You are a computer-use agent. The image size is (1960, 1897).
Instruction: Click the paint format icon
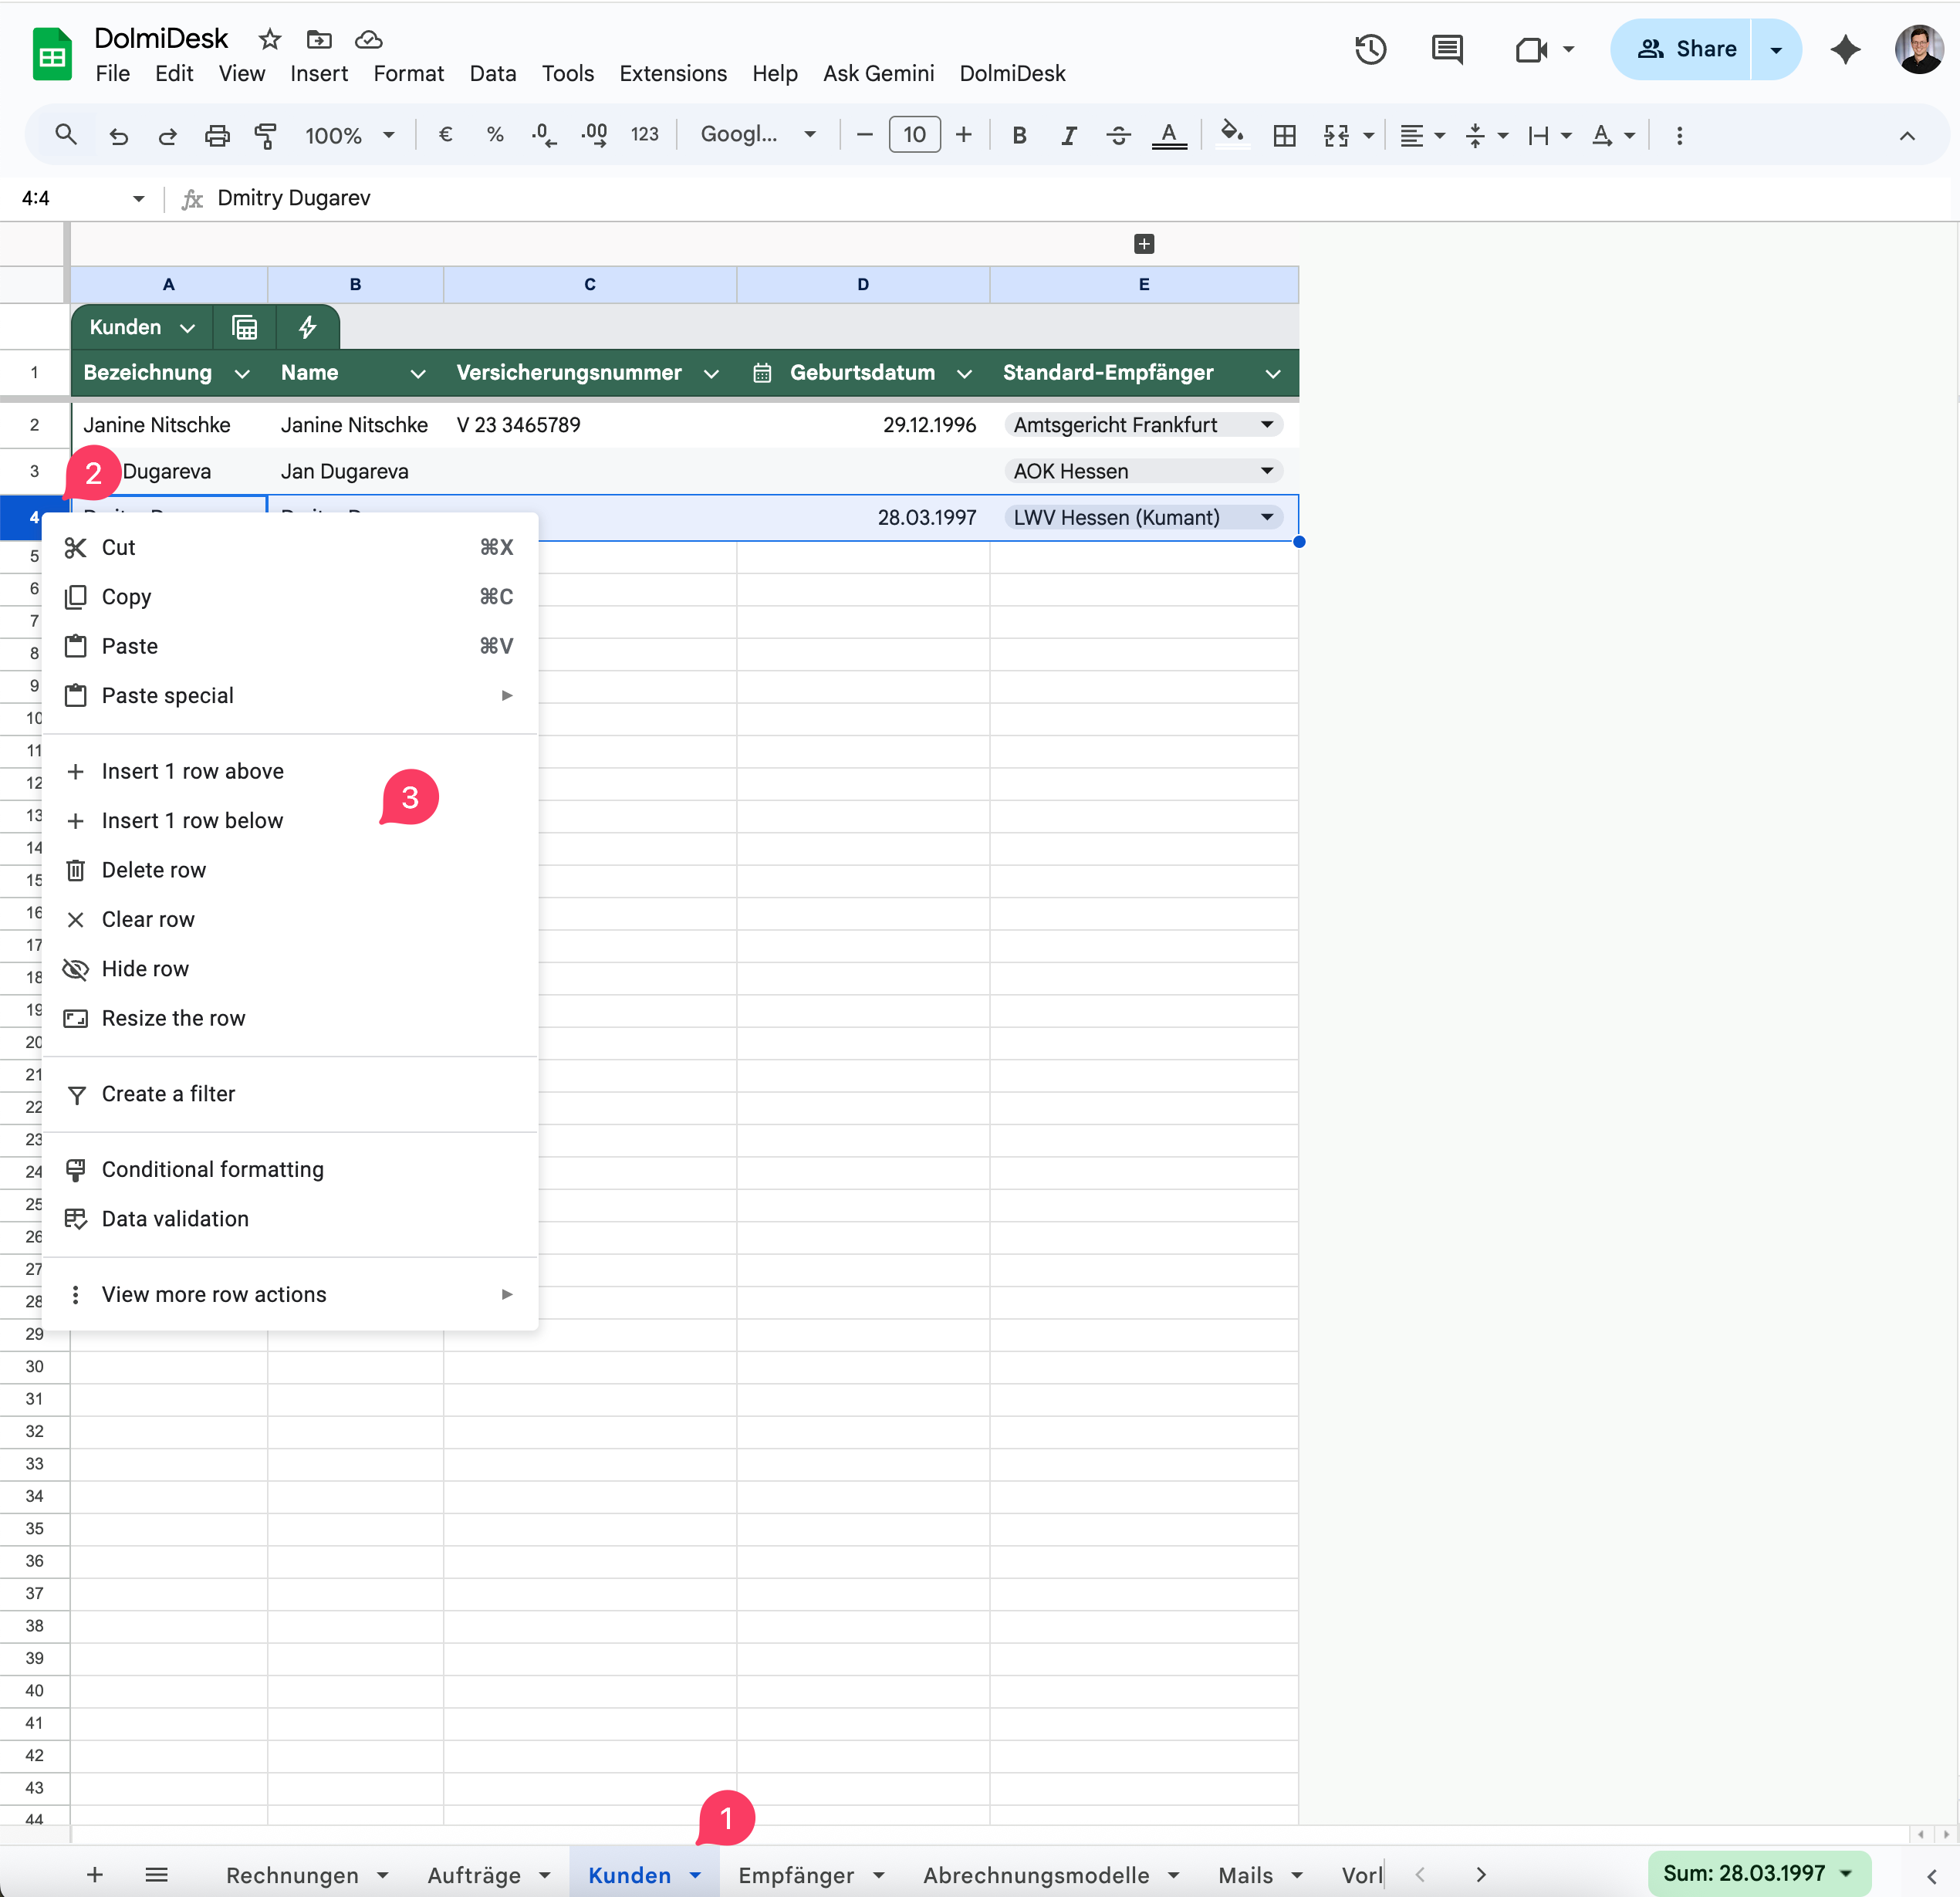pyautogui.click(x=265, y=135)
